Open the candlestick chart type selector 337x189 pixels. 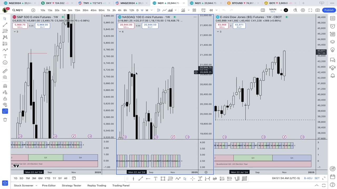[159, 10]
